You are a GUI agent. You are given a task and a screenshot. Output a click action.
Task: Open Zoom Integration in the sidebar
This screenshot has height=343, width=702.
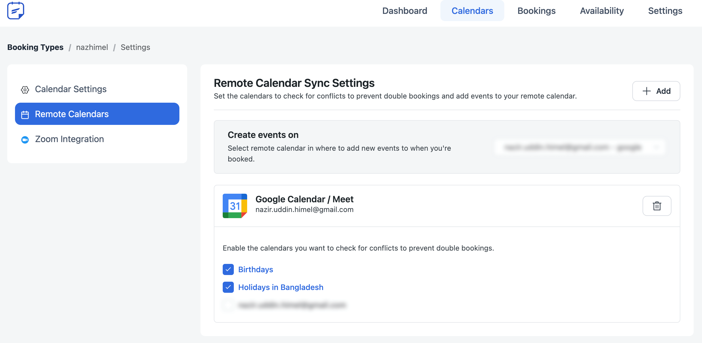point(97,139)
